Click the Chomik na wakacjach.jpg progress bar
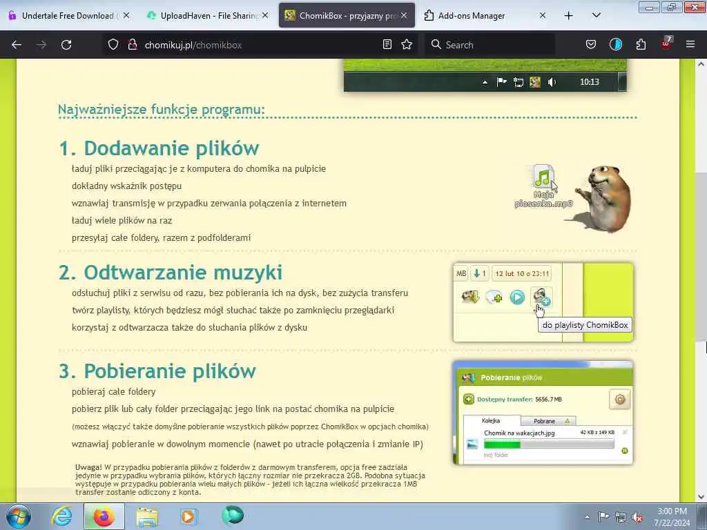 [x=549, y=444]
